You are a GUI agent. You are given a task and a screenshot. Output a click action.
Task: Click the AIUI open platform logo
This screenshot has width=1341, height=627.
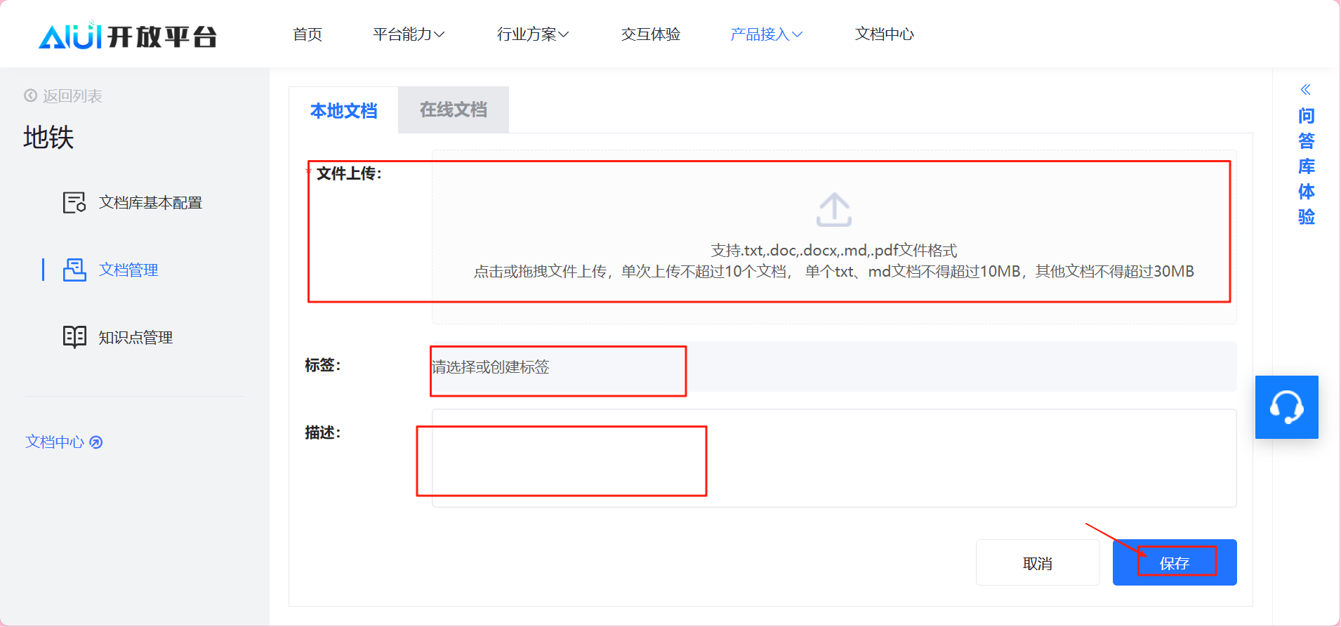(127, 36)
